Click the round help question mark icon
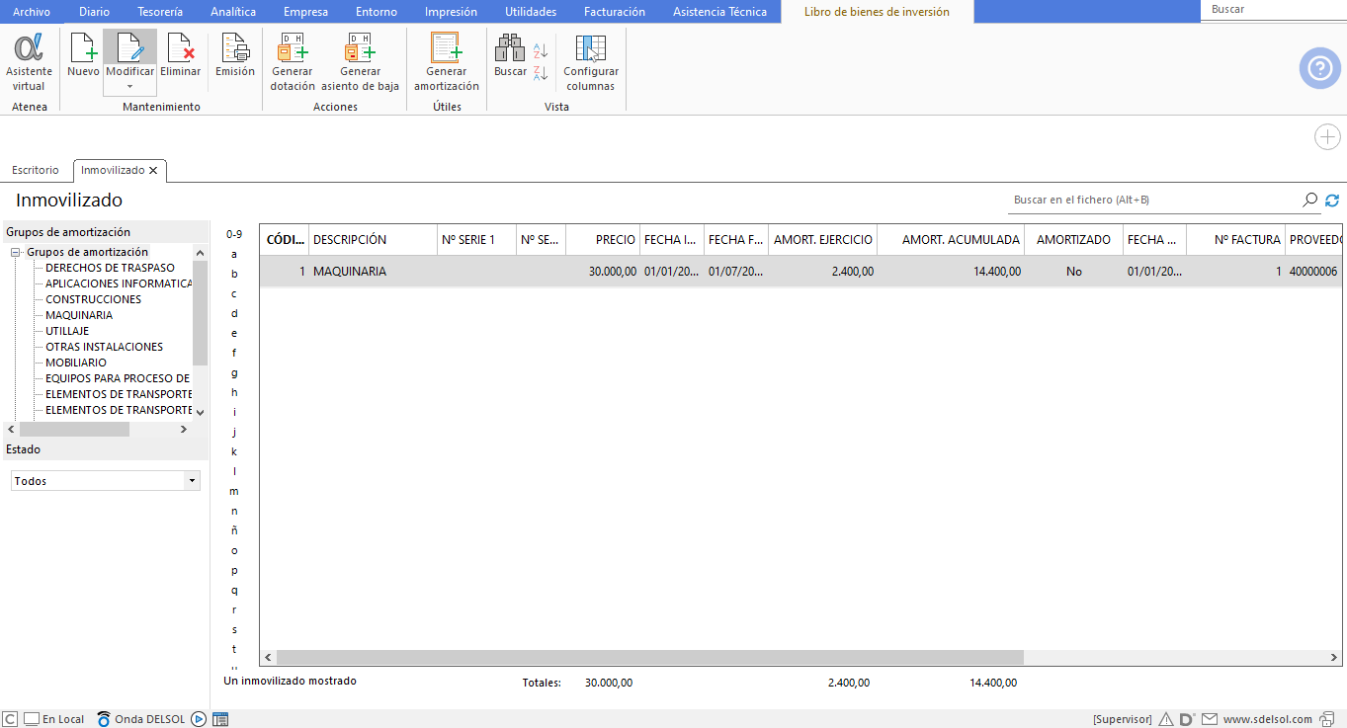1347x728 pixels. coord(1320,68)
